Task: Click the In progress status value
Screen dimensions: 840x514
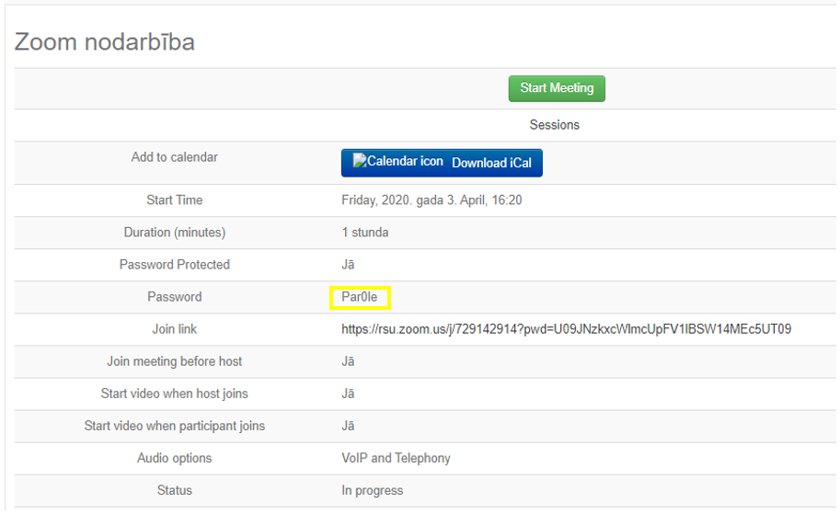Action: click(372, 490)
